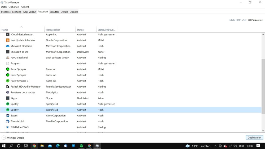This screenshot has height=149, width=265.
Task: Open the Mail app on taskbar
Action: click(50, 146)
